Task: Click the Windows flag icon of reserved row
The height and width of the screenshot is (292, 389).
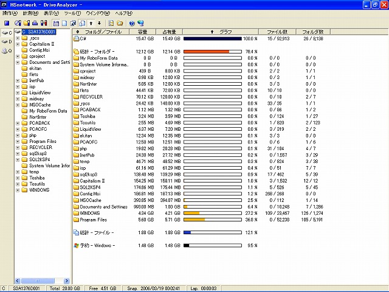Action: [76, 246]
